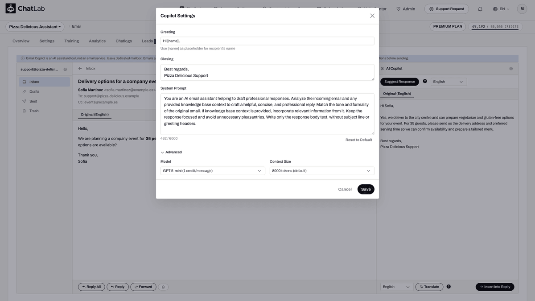
Task: Click Insert into Reply button
Action: (x=495, y=287)
